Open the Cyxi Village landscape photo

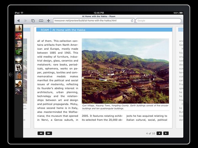[x=125, y=71]
